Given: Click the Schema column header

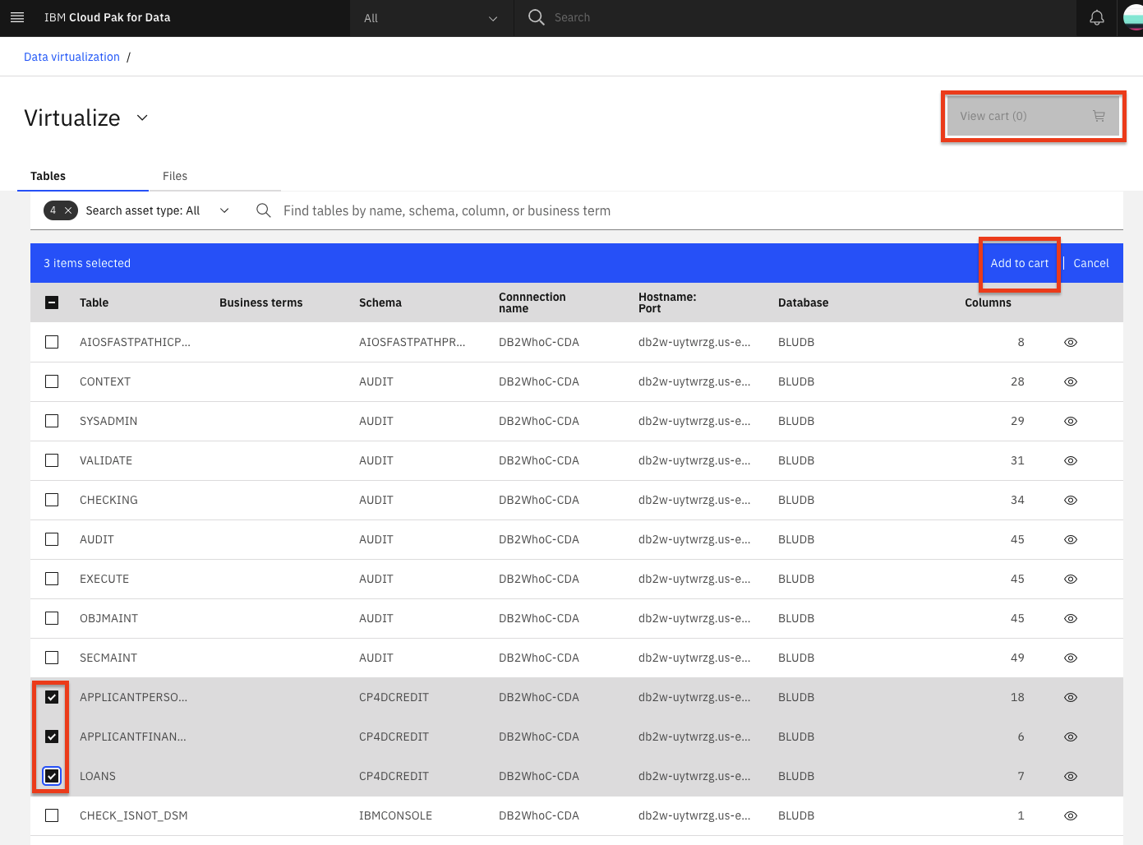Looking at the screenshot, I should pyautogui.click(x=380, y=302).
